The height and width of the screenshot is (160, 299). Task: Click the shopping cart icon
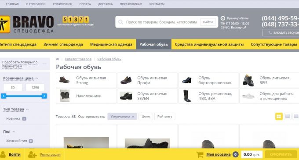point(200,154)
